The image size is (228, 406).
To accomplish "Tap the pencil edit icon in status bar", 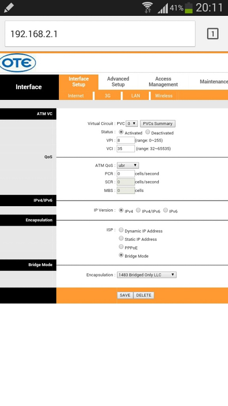I will pos(9,8).
